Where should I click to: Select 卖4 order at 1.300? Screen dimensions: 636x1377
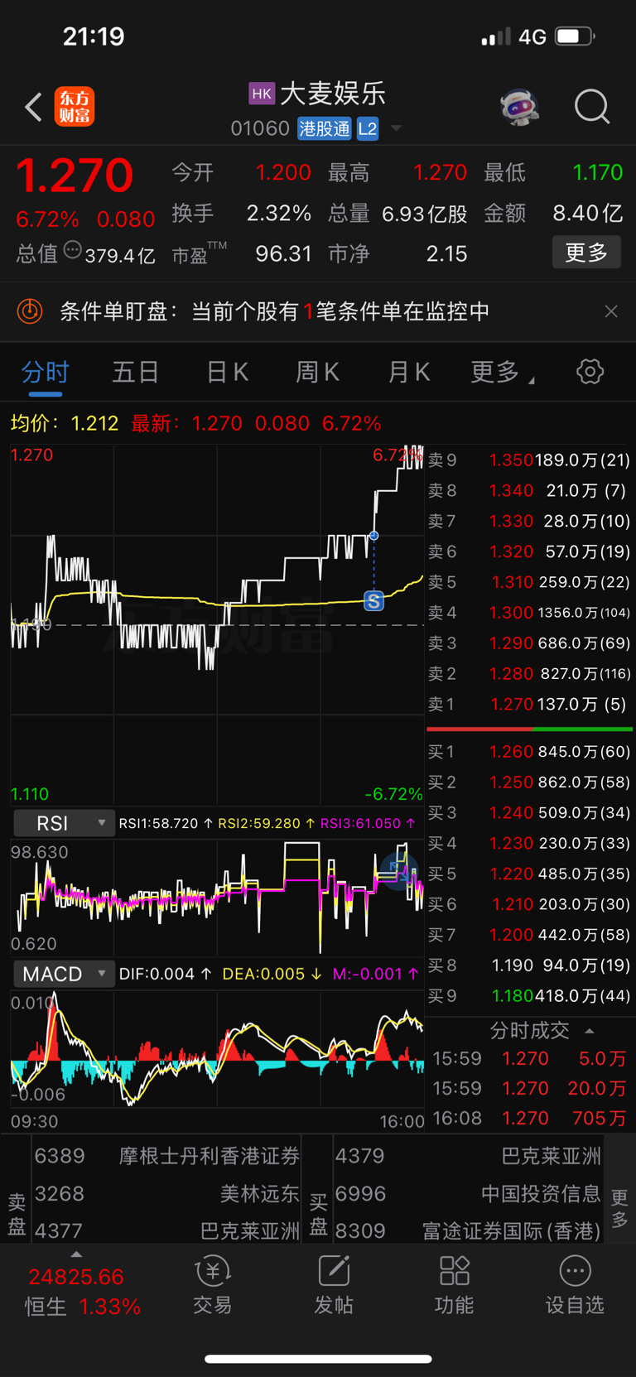(x=529, y=613)
